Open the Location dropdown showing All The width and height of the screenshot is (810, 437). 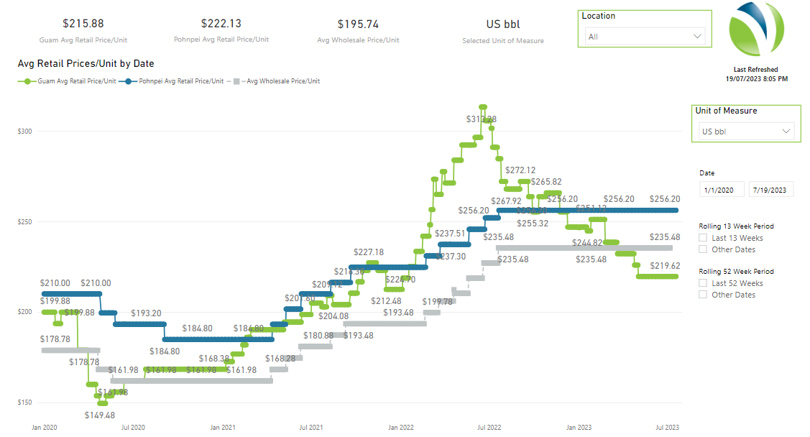[644, 36]
